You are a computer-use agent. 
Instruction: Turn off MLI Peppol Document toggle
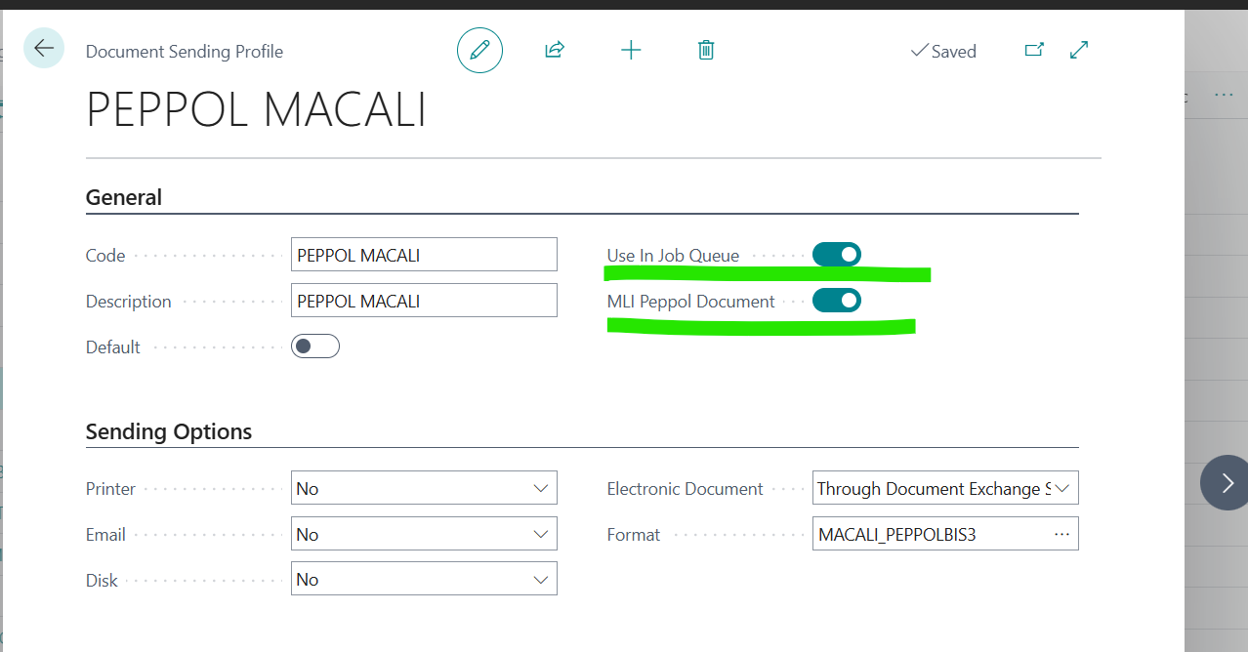pos(837,301)
